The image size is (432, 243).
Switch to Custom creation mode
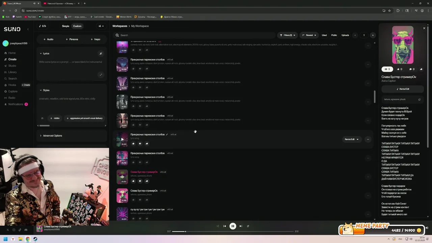click(x=77, y=26)
